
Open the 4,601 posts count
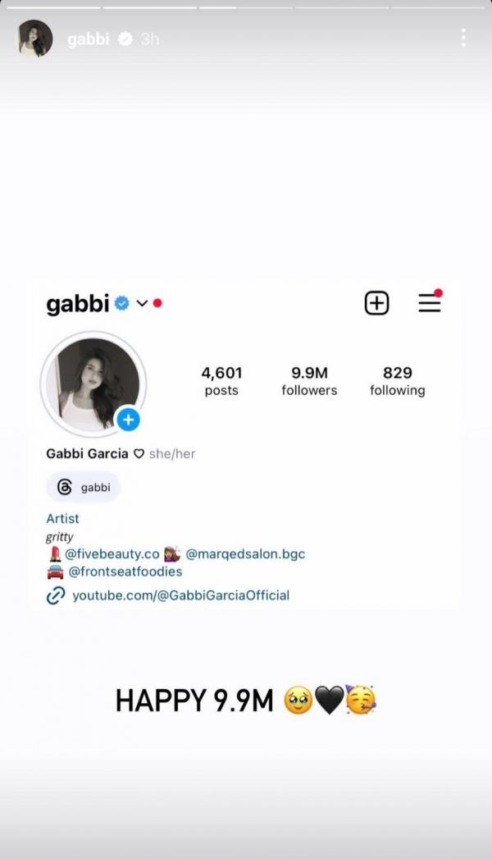pyautogui.click(x=221, y=381)
